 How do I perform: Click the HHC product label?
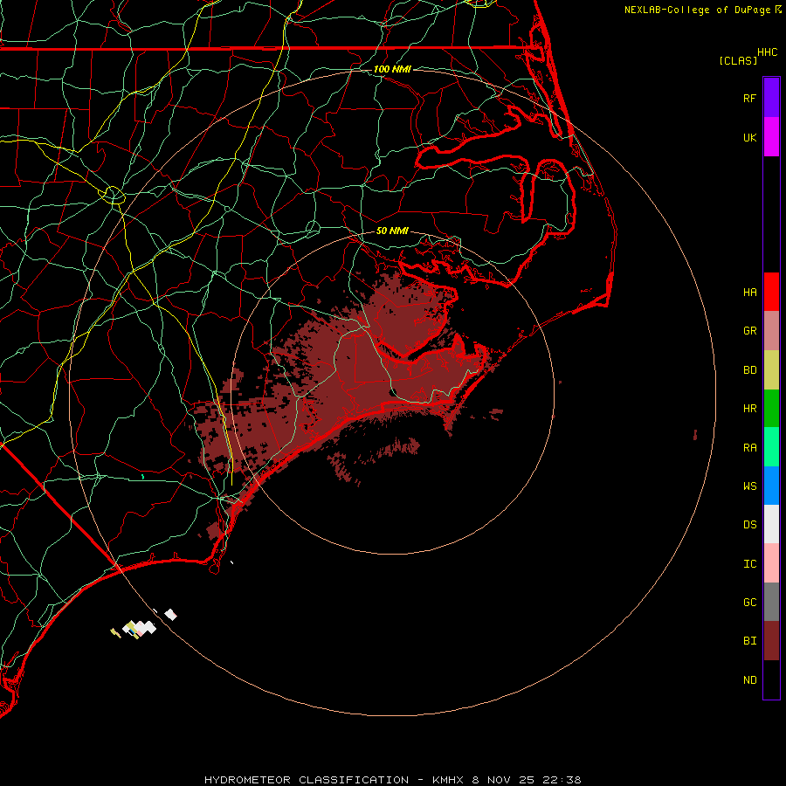[767, 52]
